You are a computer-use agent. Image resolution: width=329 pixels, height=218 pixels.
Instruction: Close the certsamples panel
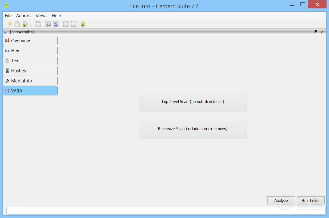click(322, 32)
